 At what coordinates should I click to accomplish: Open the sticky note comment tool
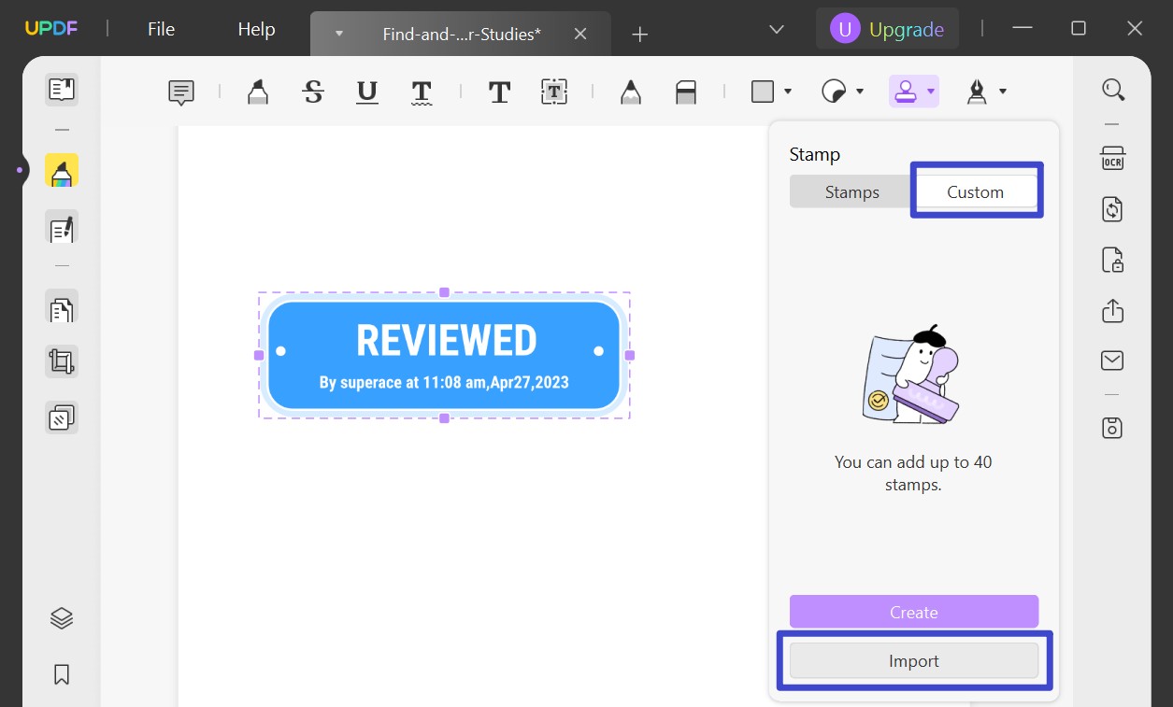(x=180, y=91)
